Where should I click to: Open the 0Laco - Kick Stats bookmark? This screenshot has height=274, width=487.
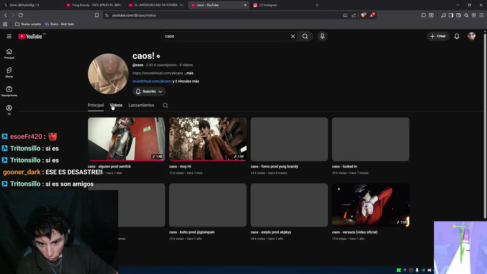click(x=59, y=24)
